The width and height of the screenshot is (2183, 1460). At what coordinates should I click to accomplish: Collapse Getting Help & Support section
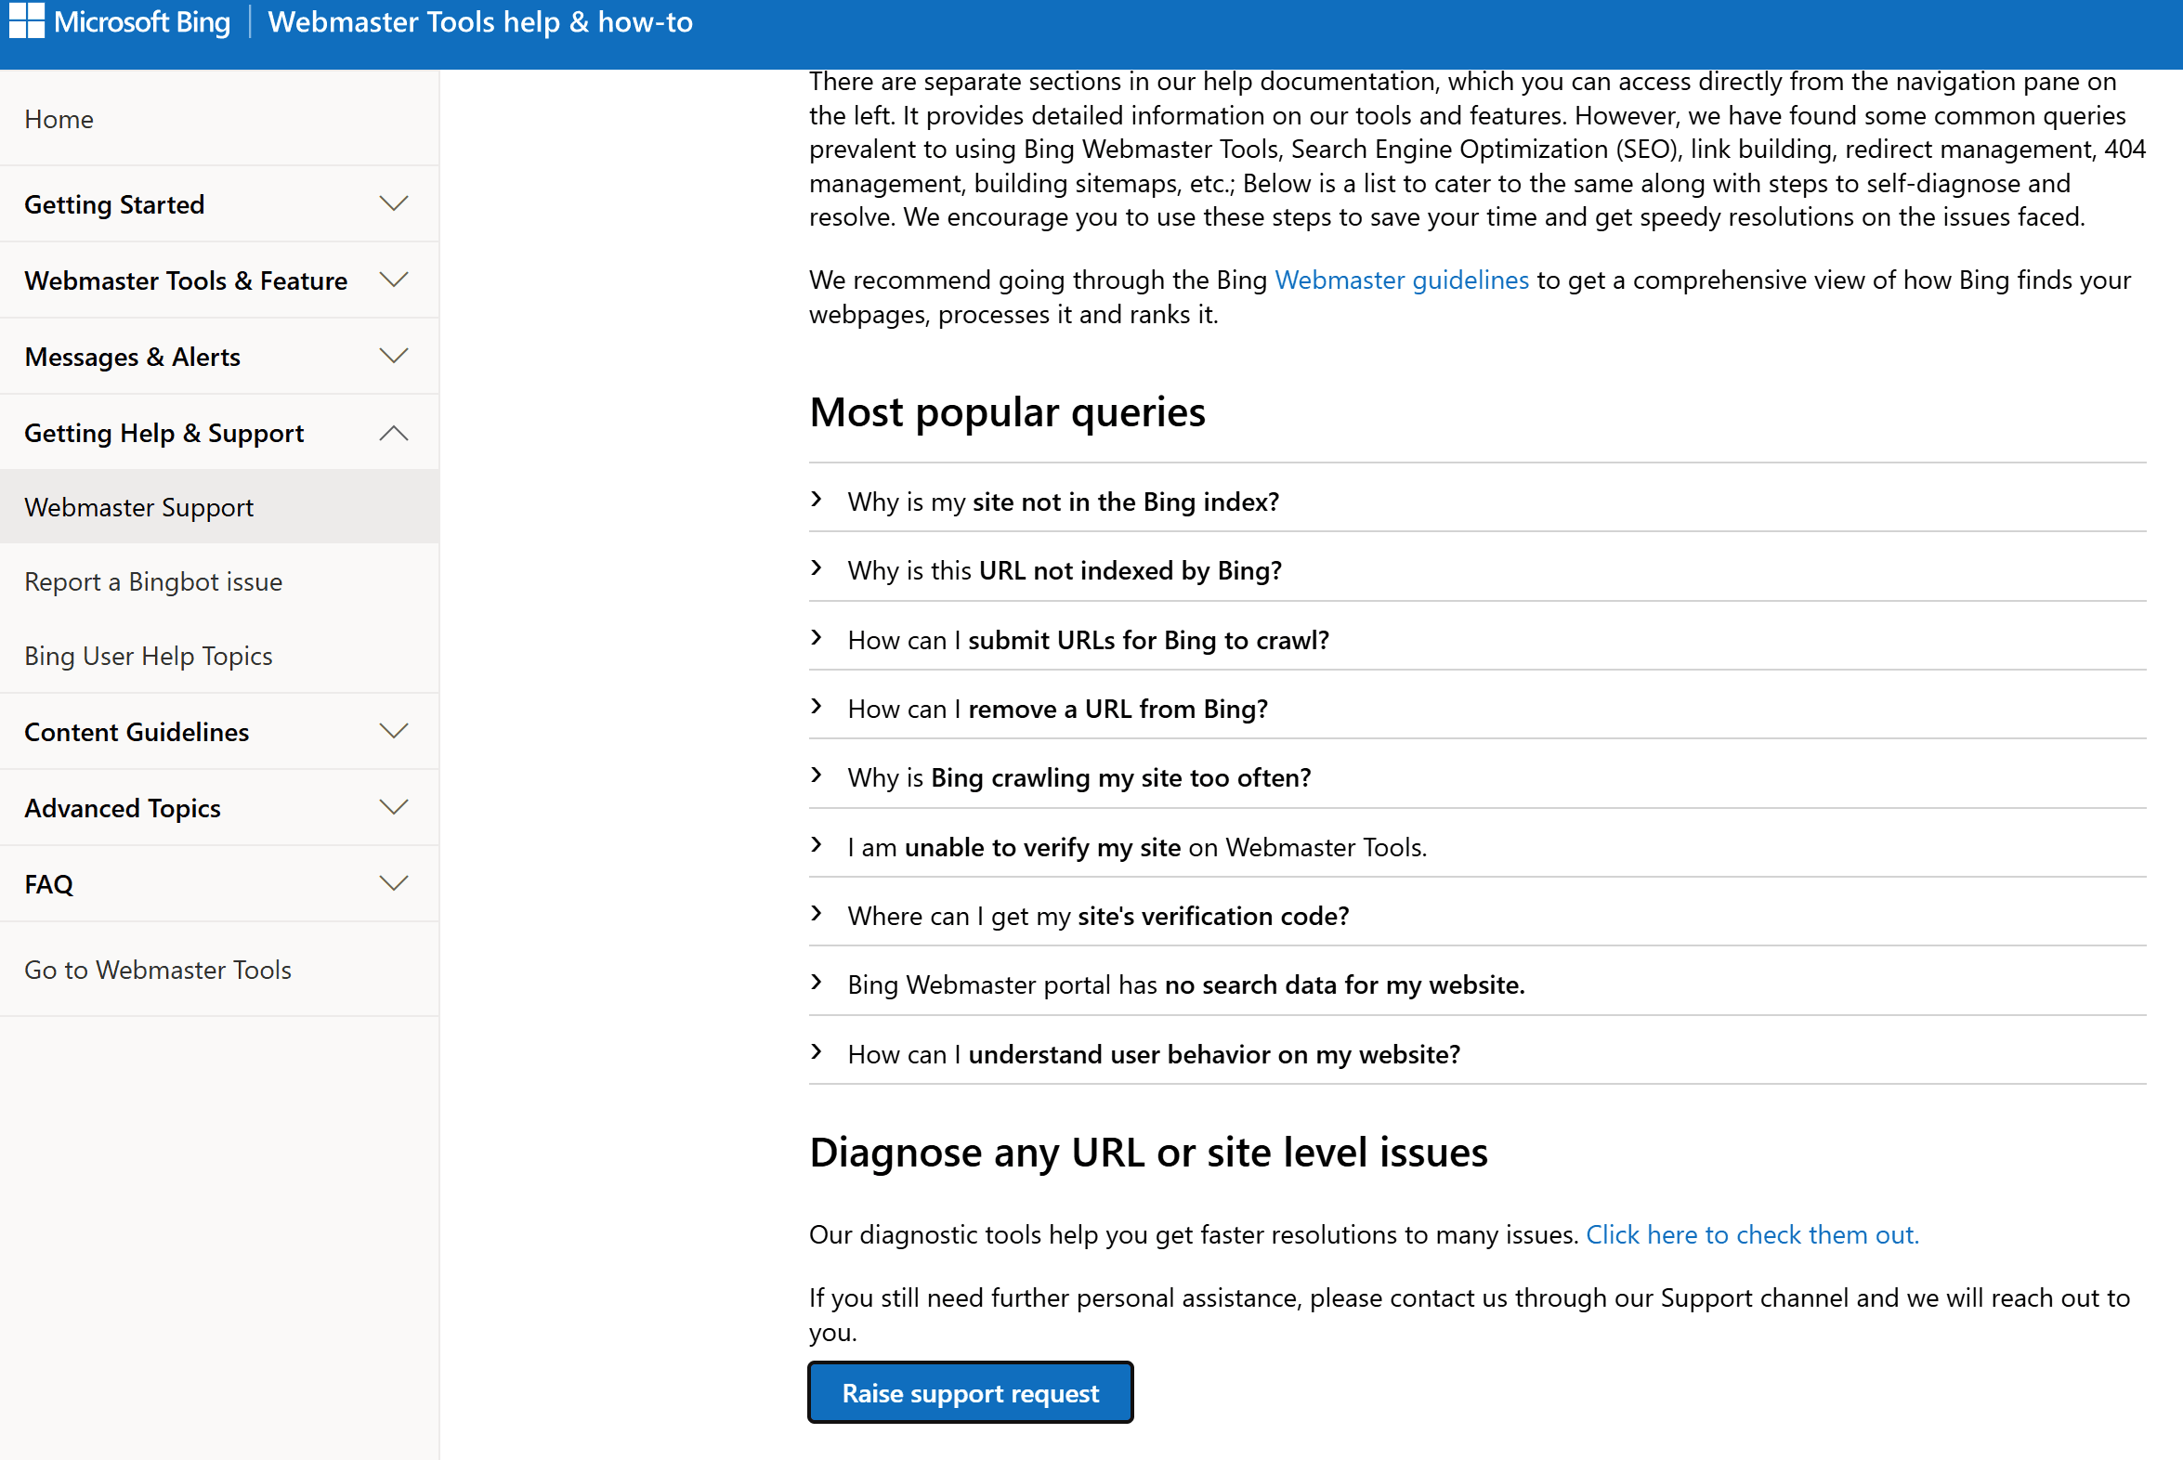point(394,433)
